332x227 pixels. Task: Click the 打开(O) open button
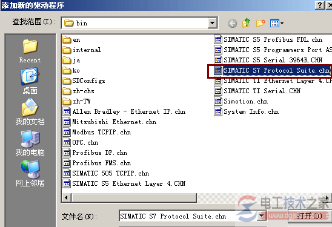point(310,216)
